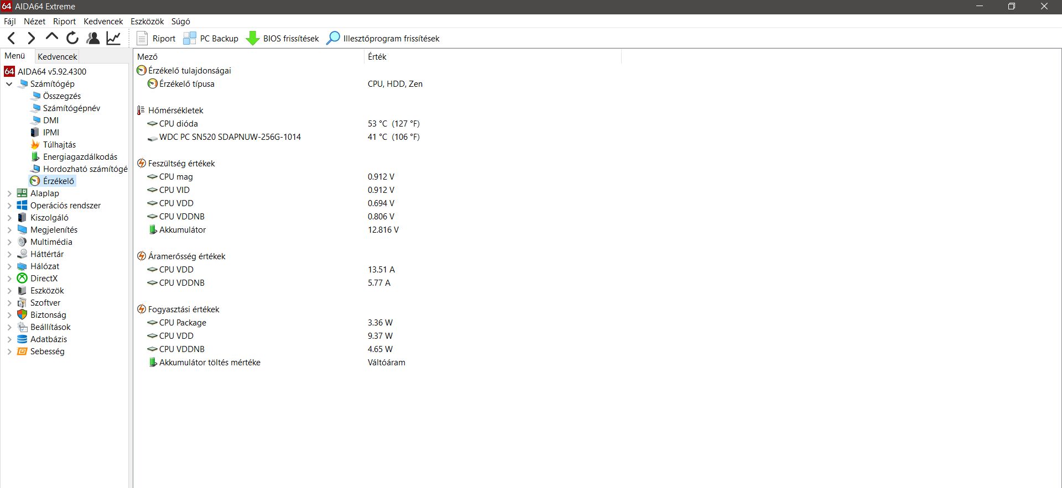
Task: Open Illesztőprogram frissítések search
Action: point(383,38)
